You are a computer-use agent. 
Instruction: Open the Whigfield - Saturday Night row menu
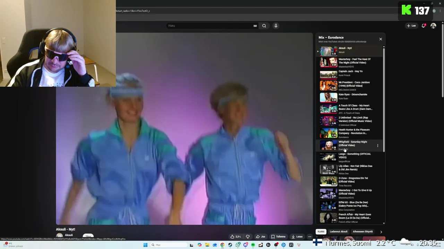(x=378, y=146)
